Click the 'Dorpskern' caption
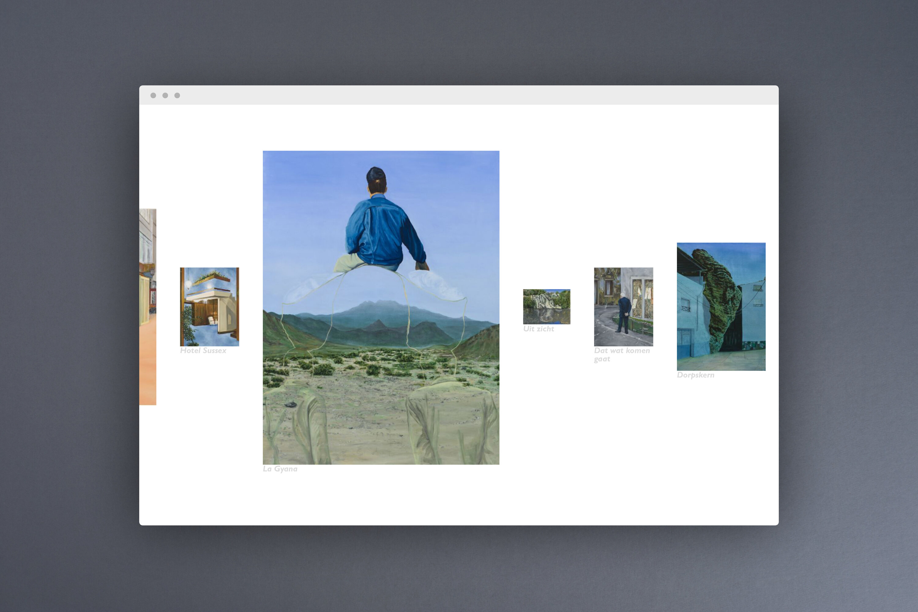 click(x=696, y=375)
